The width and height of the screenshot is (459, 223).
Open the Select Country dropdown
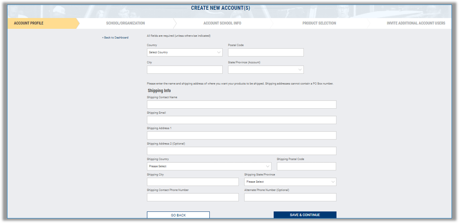pyautogui.click(x=184, y=52)
